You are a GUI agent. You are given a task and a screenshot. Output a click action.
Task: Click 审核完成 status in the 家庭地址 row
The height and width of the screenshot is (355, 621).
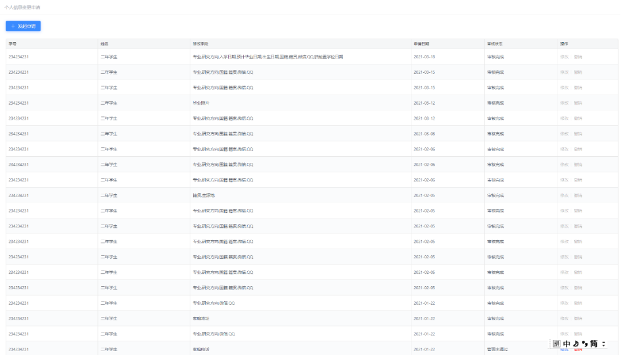coord(495,319)
